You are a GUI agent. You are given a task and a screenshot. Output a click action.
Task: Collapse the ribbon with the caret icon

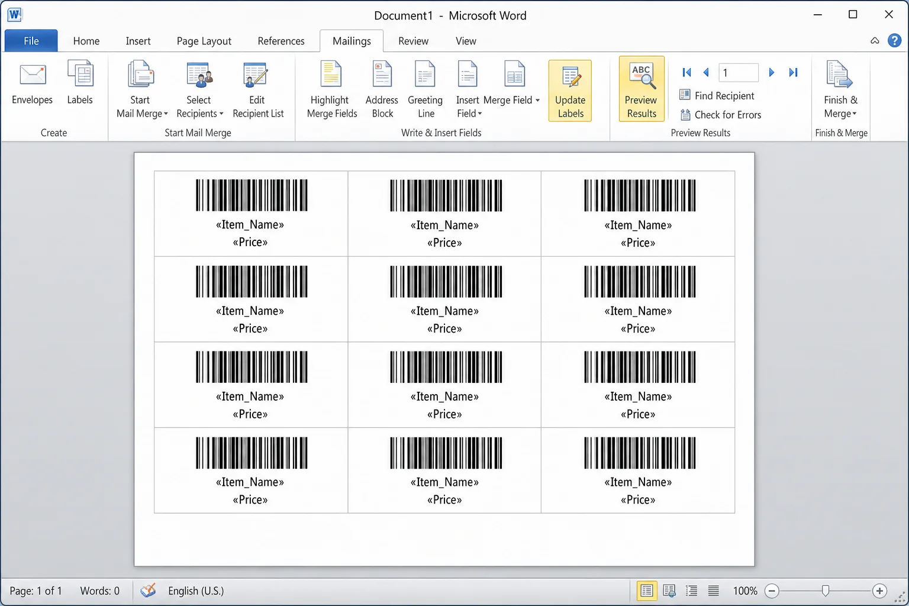tap(875, 41)
